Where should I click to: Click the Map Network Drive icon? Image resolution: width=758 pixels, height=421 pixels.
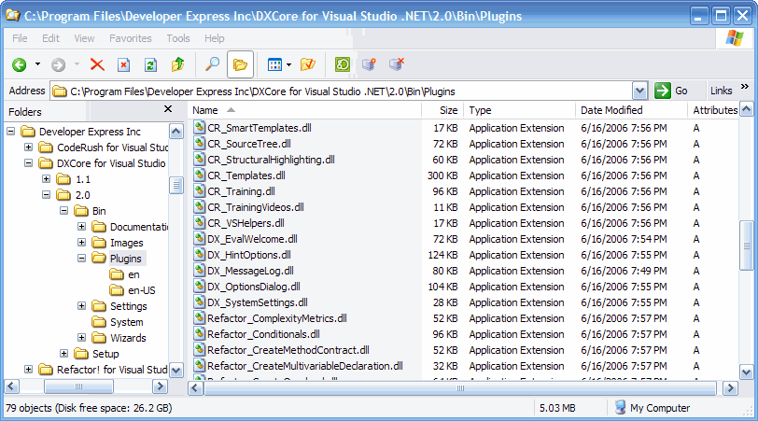(369, 64)
